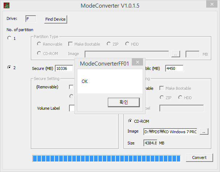Image resolution: width=220 pixels, height=172 pixels.
Task: Click the Image path field showing D:\PDS
Action: click(171, 132)
